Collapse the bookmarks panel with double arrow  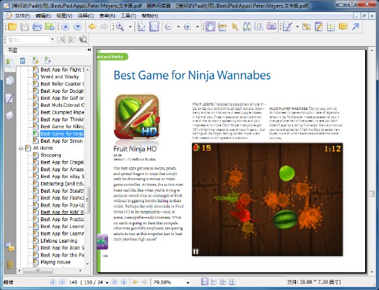(x=89, y=50)
